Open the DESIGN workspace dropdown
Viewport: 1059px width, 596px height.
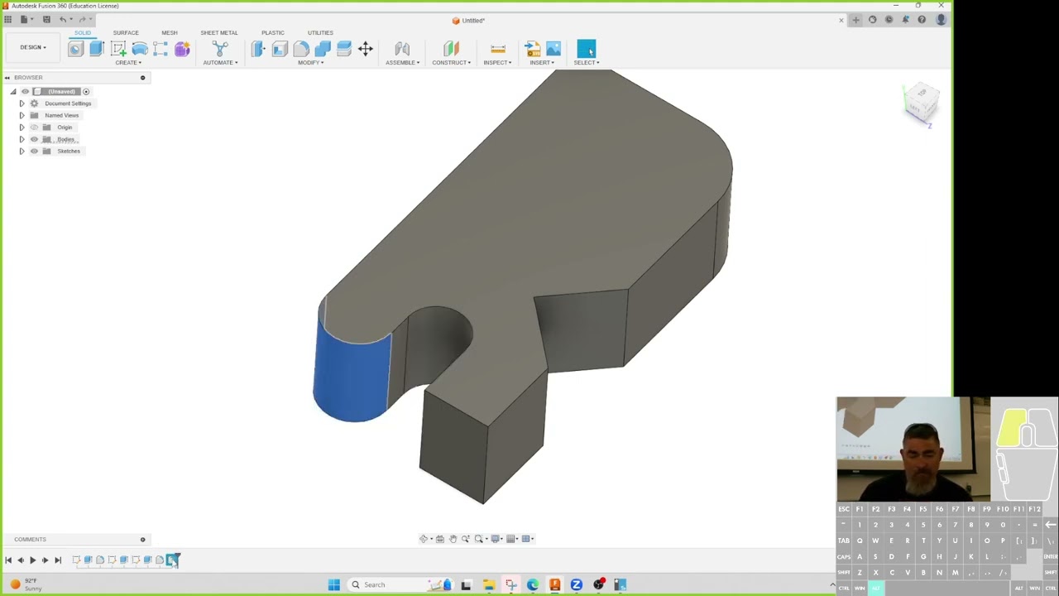tap(33, 47)
